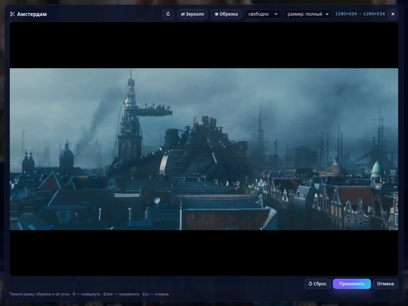The width and height of the screenshot is (408, 306).
Task: Toggle the Зеркало mirror button
Action: click(x=192, y=14)
